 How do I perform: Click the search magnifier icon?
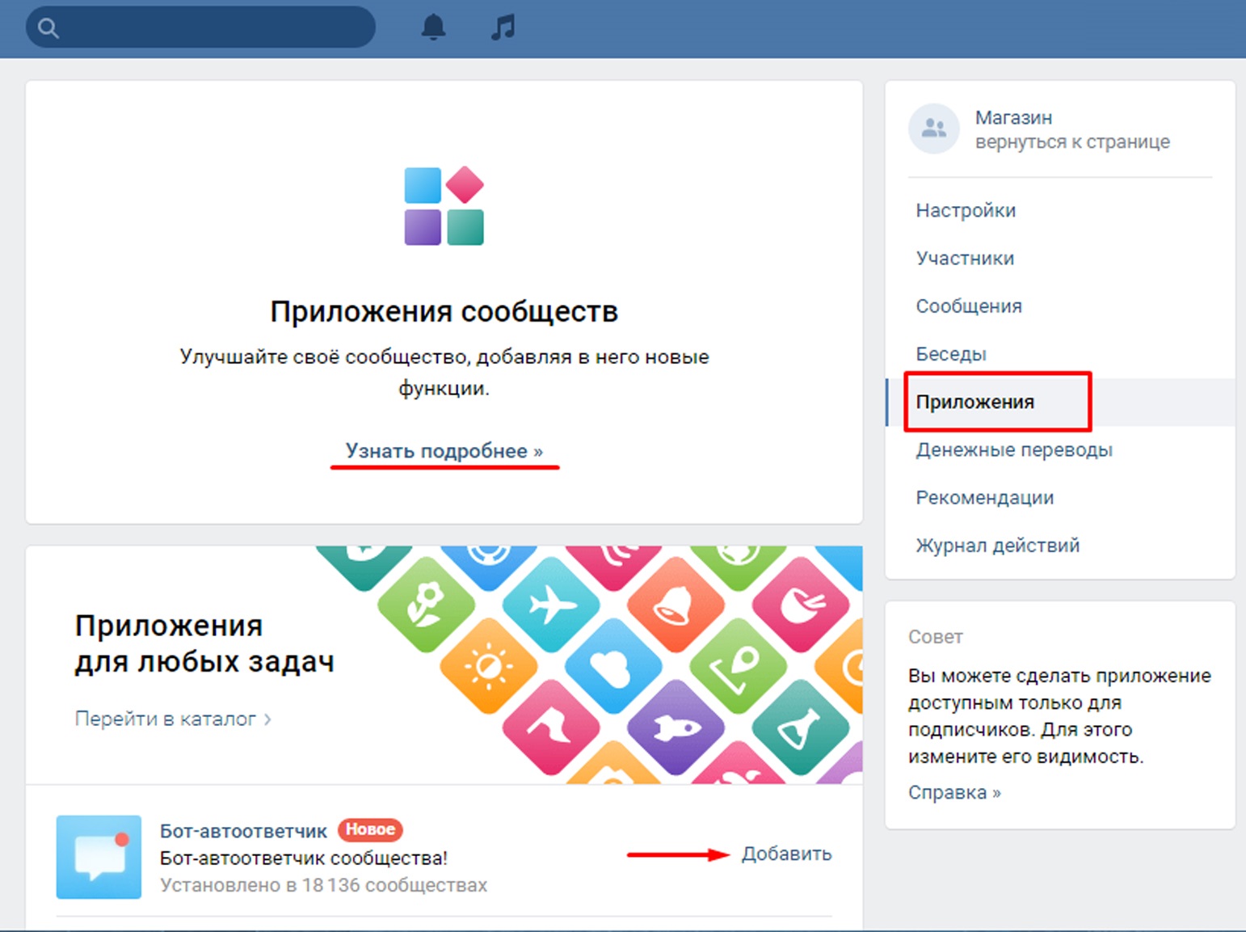pyautogui.click(x=48, y=28)
